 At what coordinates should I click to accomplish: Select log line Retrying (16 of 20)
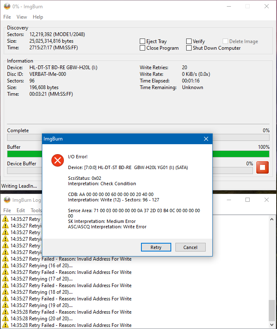(x=41, y=266)
